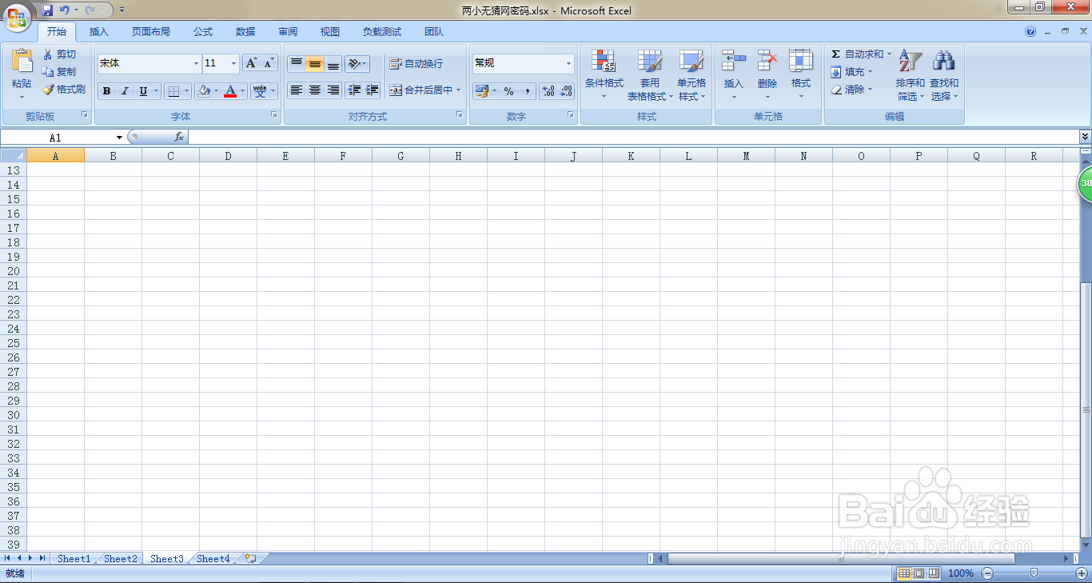This screenshot has height=583, width=1092.
Task: Decrease decimal places
Action: tap(566, 91)
